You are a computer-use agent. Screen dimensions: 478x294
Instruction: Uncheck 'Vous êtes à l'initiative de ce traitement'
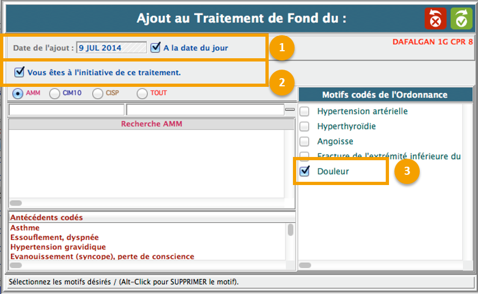coord(19,72)
